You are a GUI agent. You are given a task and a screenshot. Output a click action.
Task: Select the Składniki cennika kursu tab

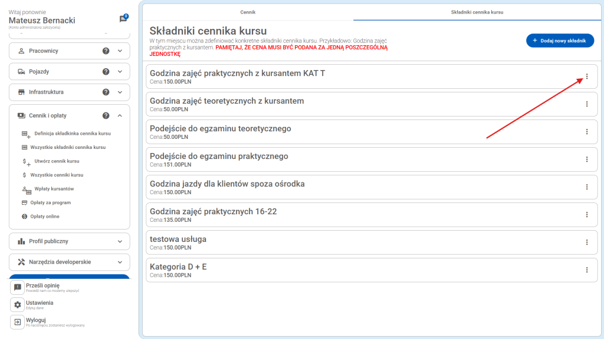pyautogui.click(x=477, y=12)
